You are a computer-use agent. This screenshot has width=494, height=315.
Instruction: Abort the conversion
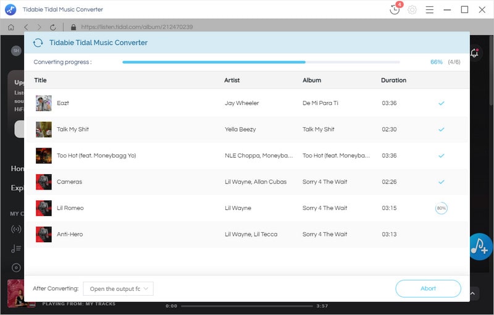(428, 288)
